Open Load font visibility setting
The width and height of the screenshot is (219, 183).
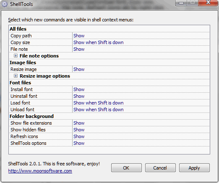tap(141, 103)
